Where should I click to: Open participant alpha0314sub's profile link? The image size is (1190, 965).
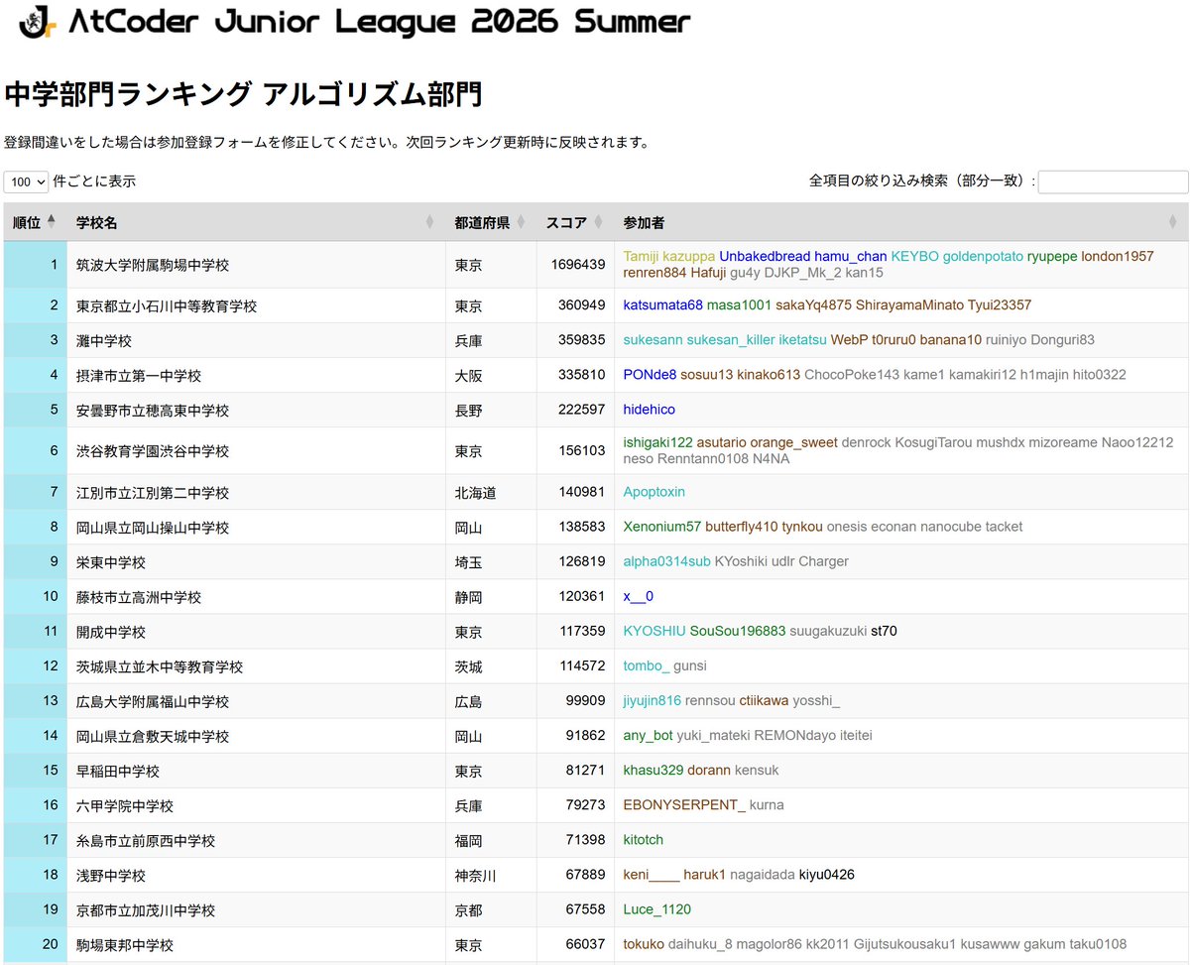(x=666, y=561)
